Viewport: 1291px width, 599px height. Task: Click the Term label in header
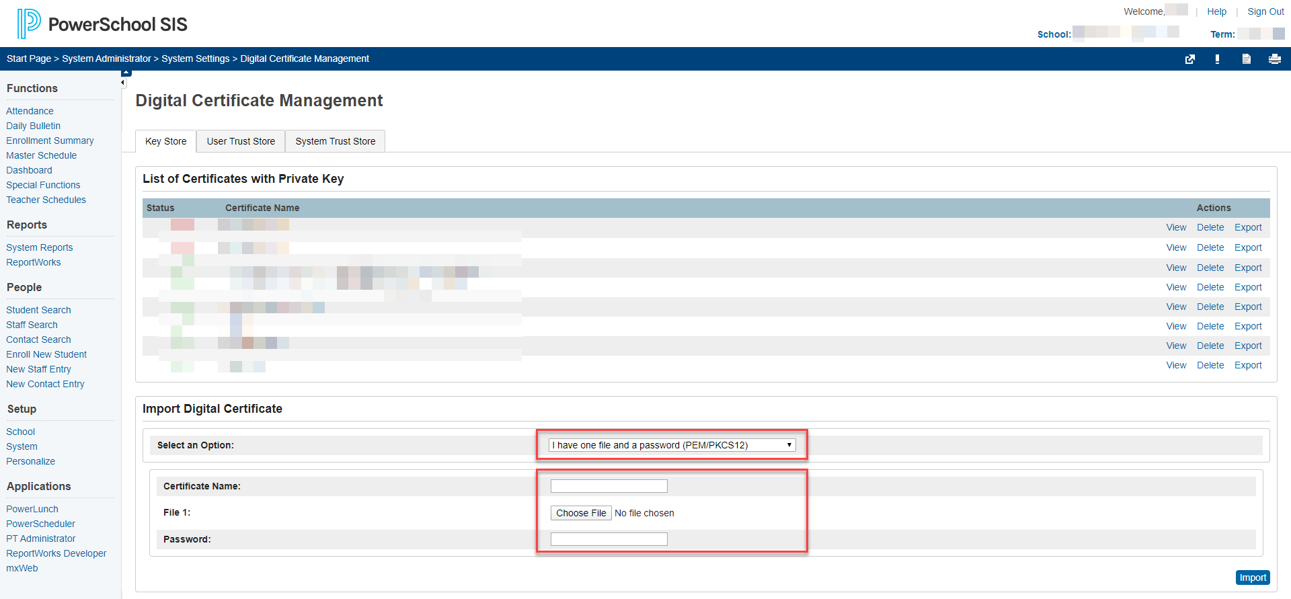(1222, 34)
